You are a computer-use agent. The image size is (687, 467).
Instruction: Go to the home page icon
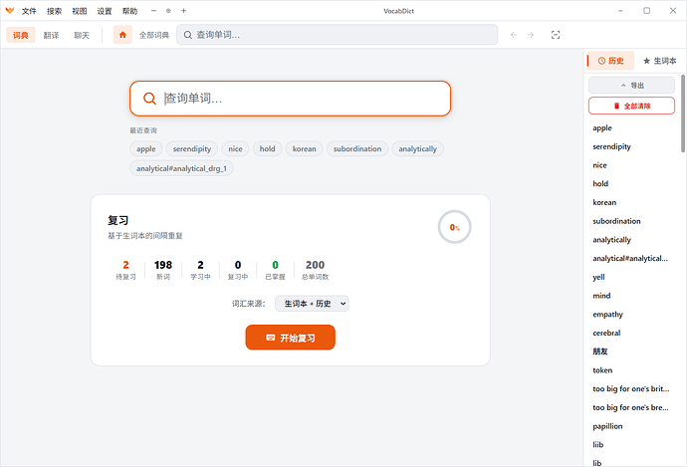(122, 35)
